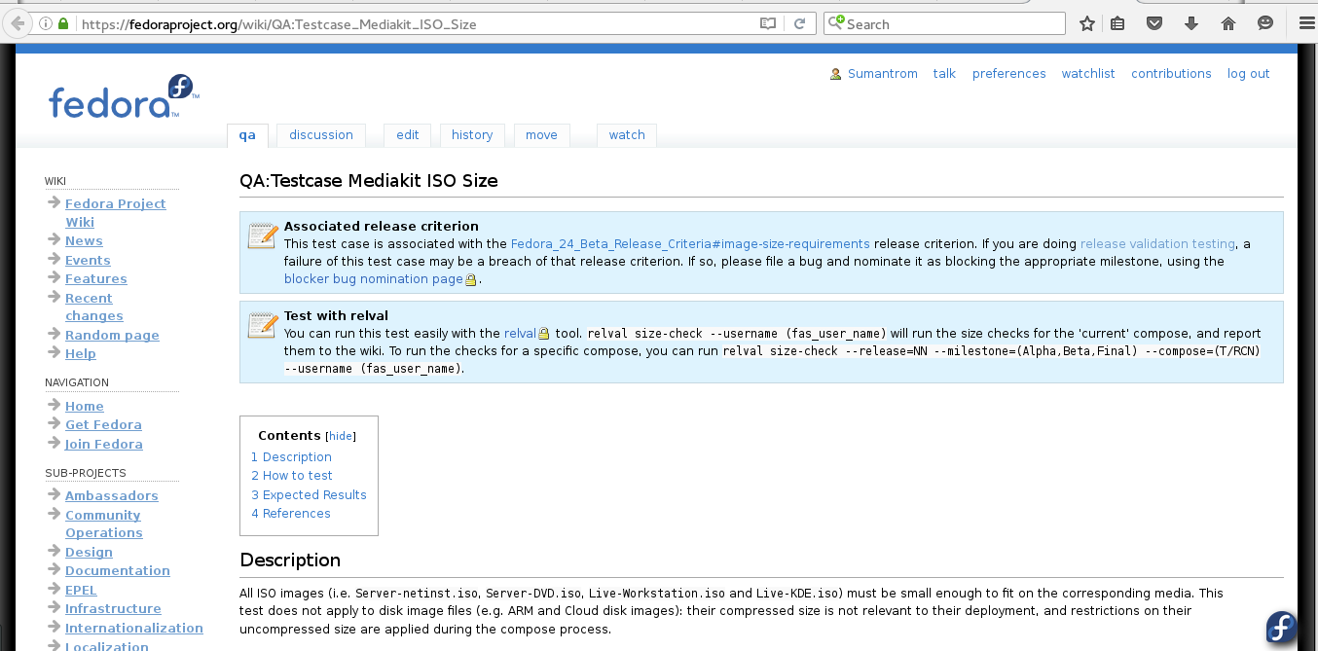Open Infrastructure sub-project link
The image size is (1318, 651).
tap(113, 609)
